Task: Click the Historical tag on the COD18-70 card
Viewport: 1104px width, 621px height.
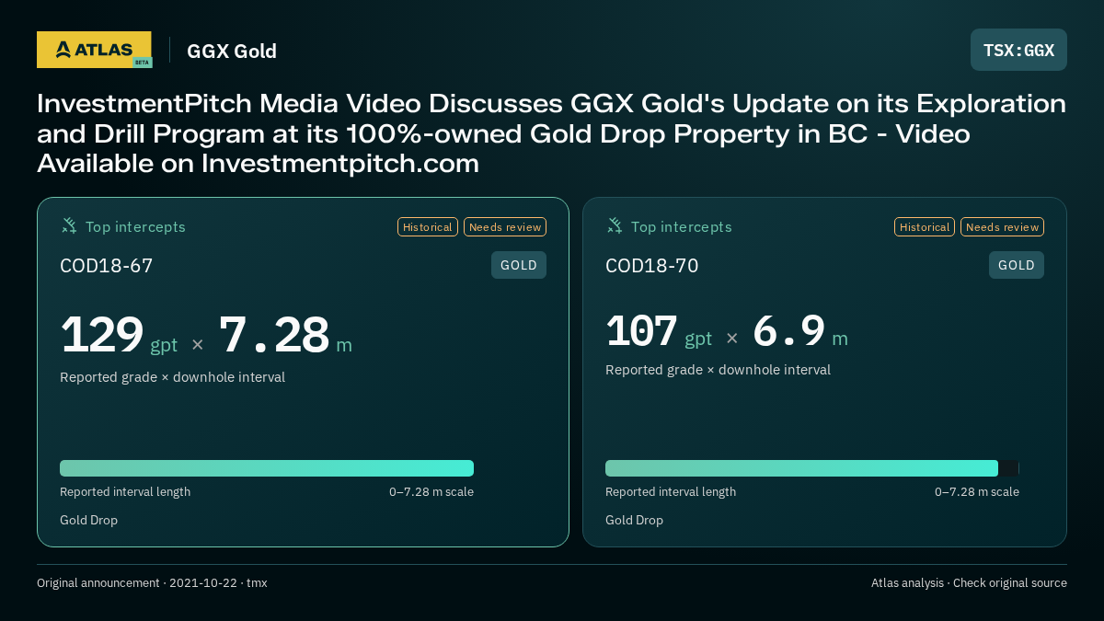Action: point(925,227)
